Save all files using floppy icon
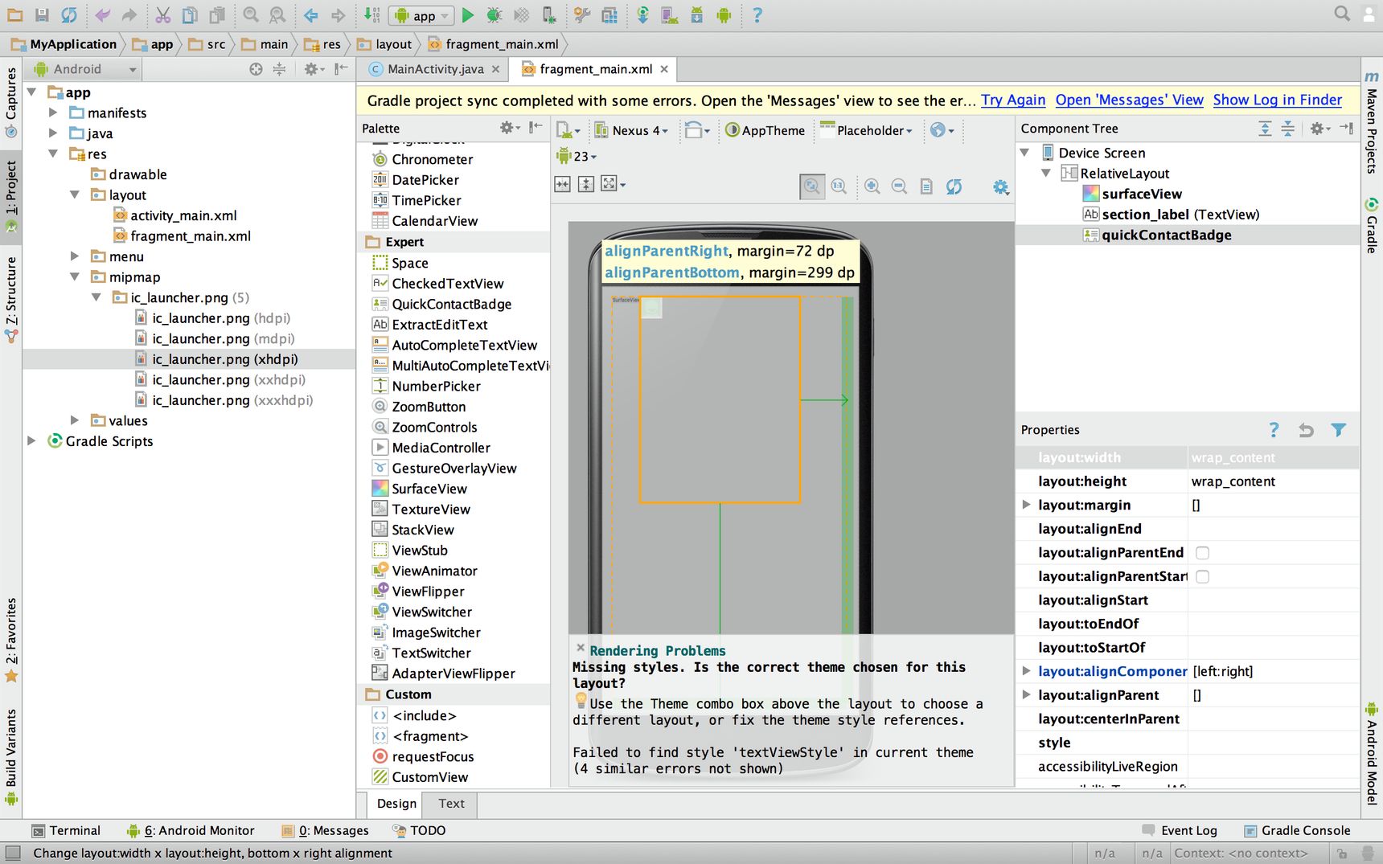1383x864 pixels. (x=43, y=14)
